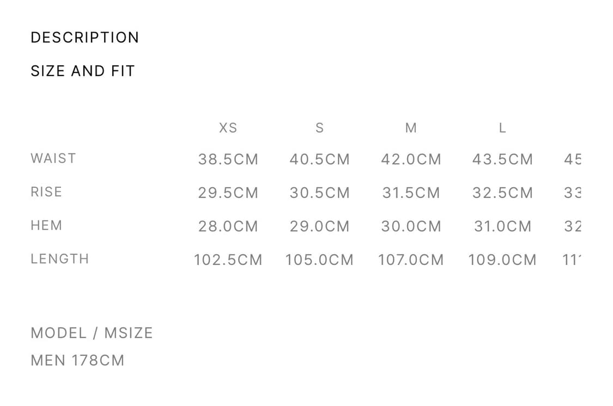Select the 107.0CM length measurement

411,260
